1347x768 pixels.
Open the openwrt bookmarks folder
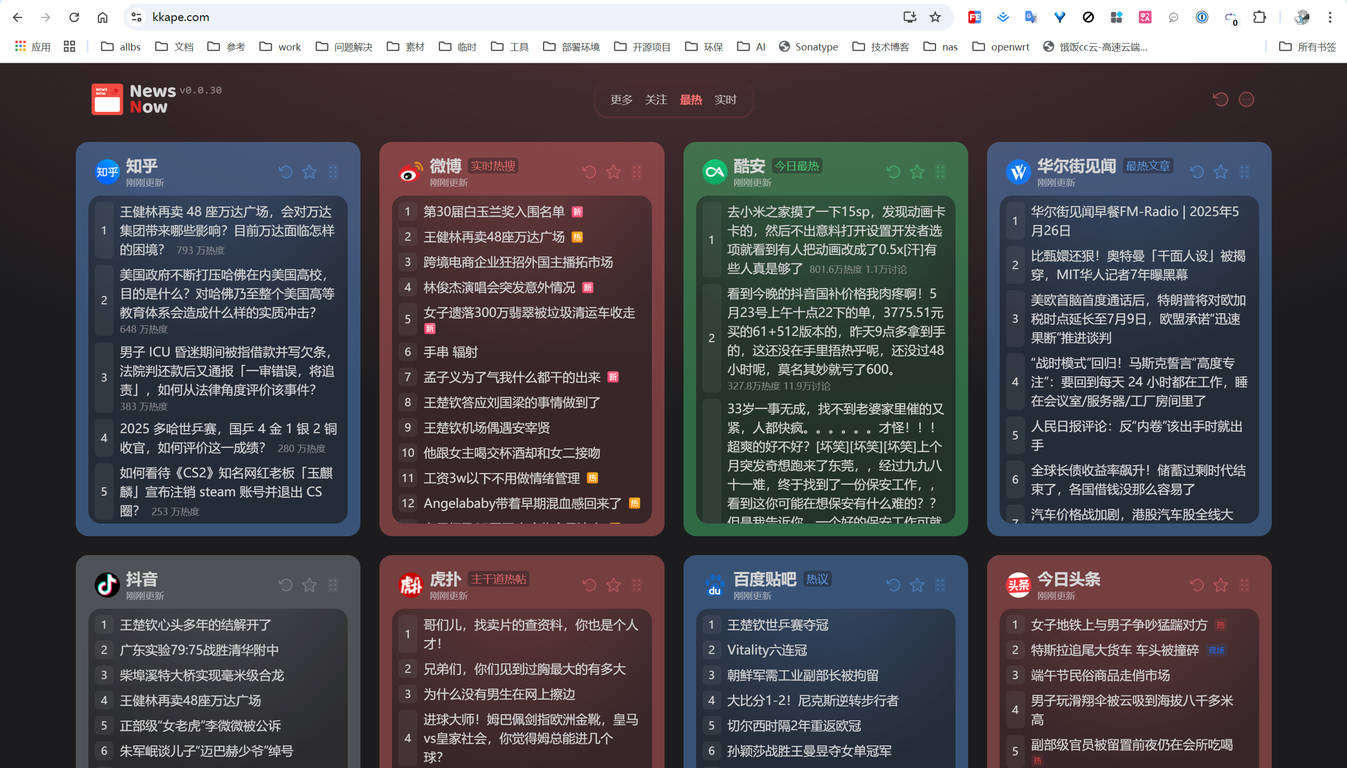1001,47
